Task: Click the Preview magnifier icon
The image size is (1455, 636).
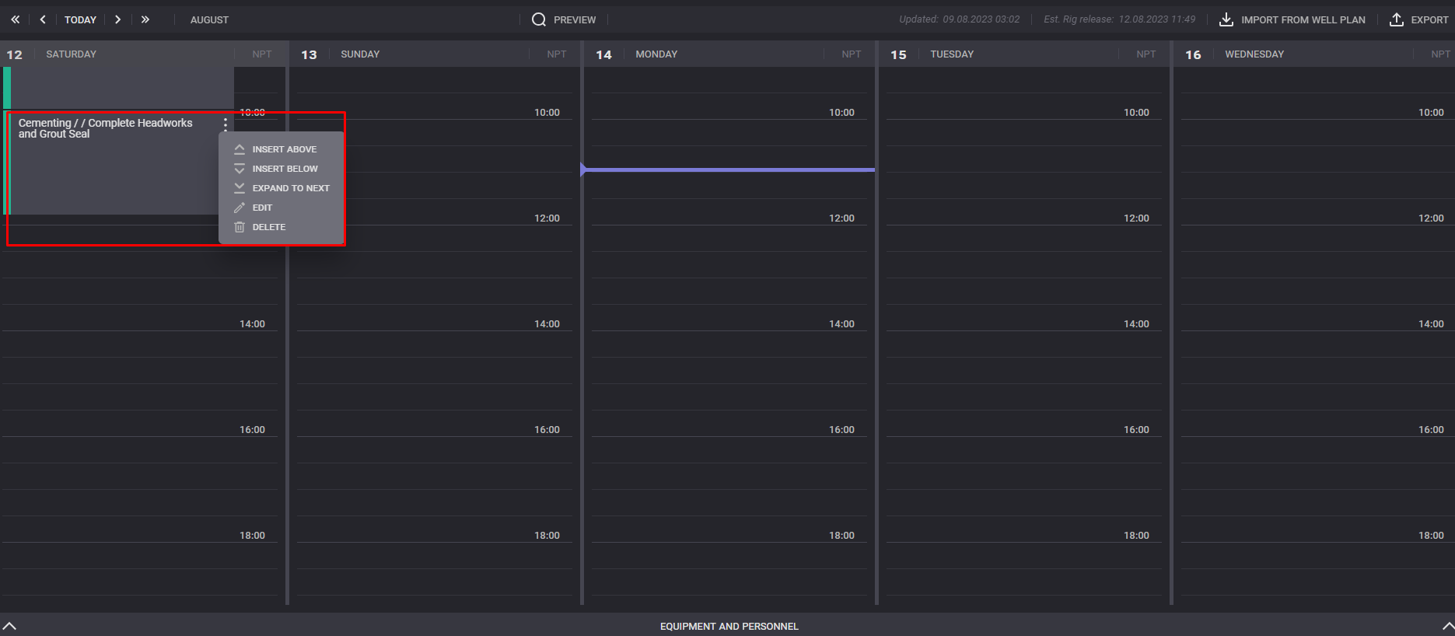Action: pos(539,19)
